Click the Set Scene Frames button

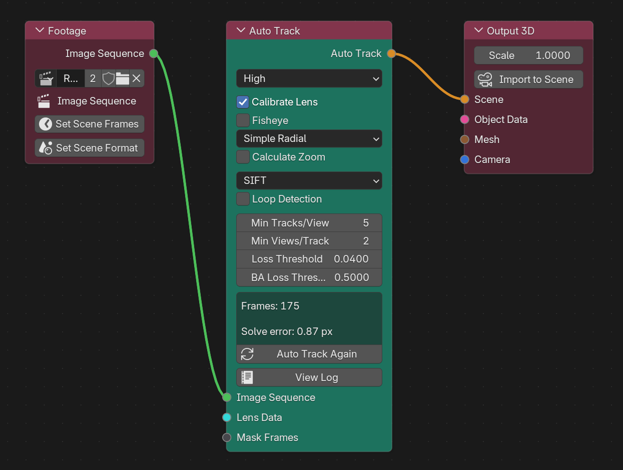(90, 124)
